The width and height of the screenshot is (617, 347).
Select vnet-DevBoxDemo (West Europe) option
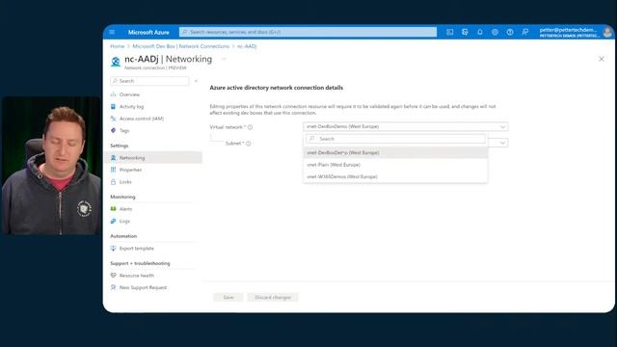[395, 152]
